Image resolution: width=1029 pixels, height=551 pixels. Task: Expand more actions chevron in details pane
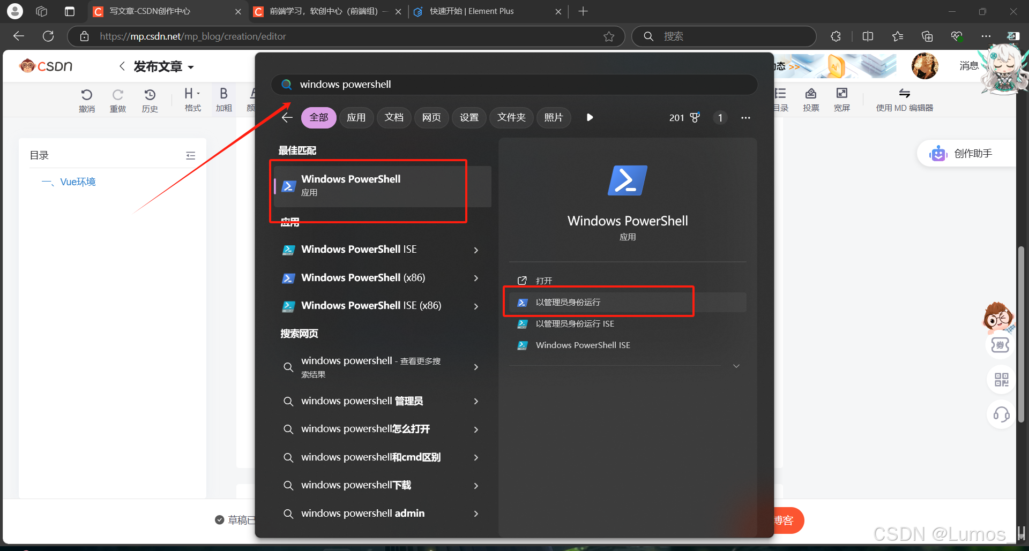736,366
